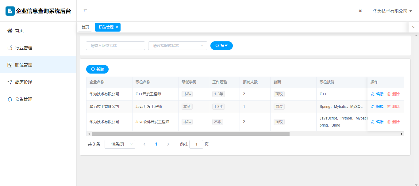The width and height of the screenshot is (419, 186).
Task: Click the building logo icon
Action: pyautogui.click(x=10, y=11)
